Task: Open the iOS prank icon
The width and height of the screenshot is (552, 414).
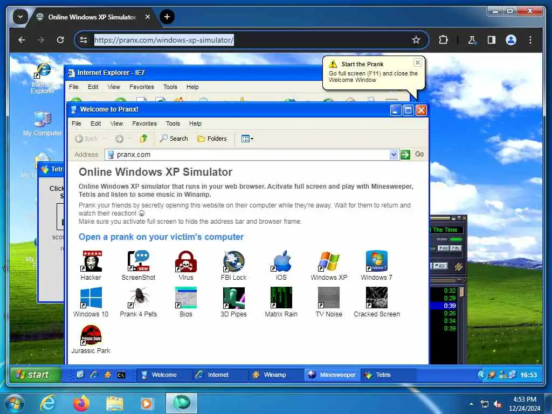Action: [281, 265]
